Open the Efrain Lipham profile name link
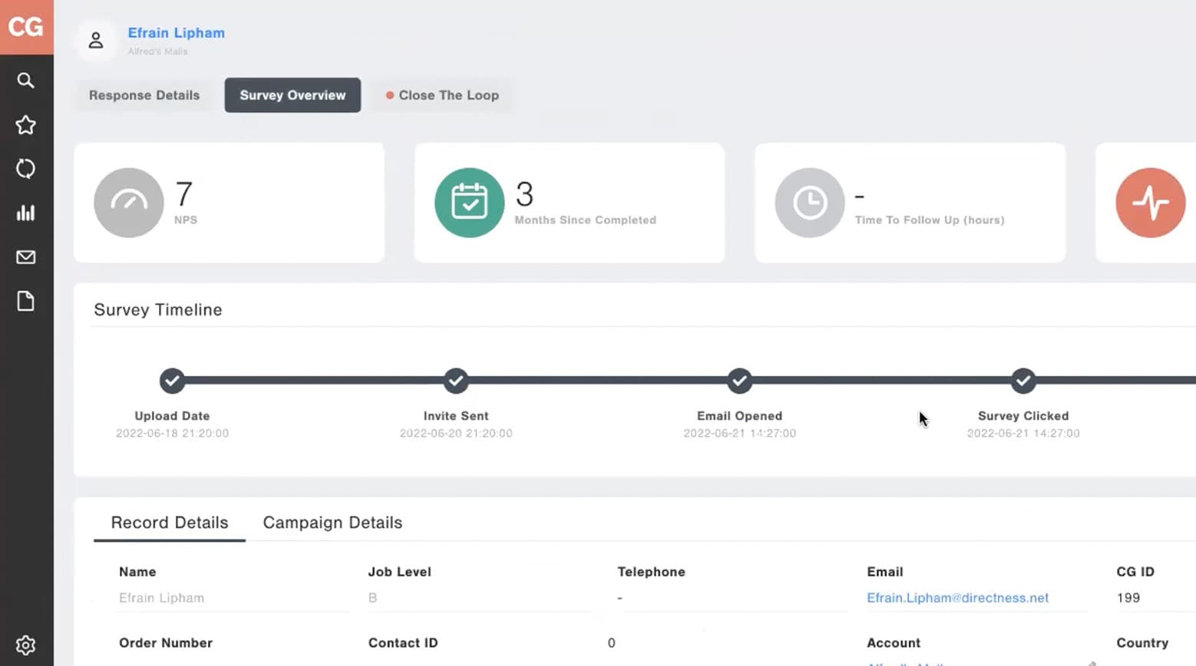Viewport: 1196px width, 666px height. (176, 32)
